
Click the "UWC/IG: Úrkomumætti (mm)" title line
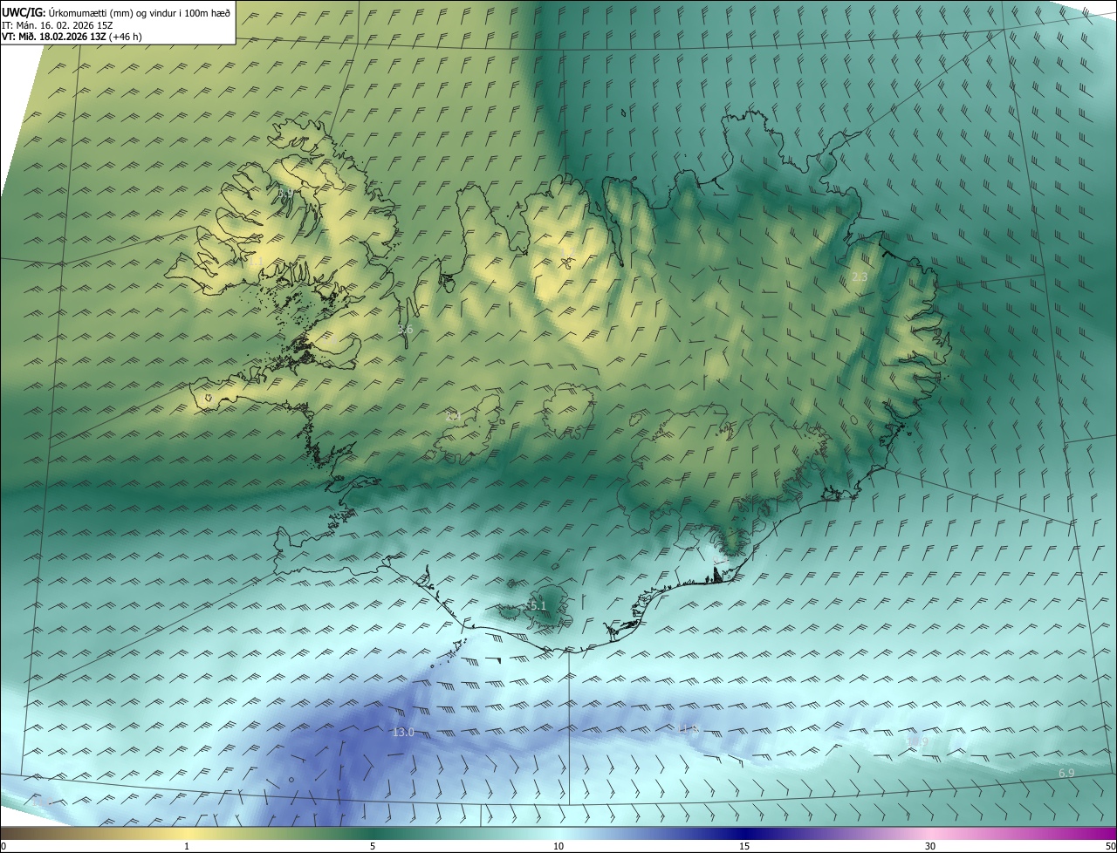pos(116,12)
